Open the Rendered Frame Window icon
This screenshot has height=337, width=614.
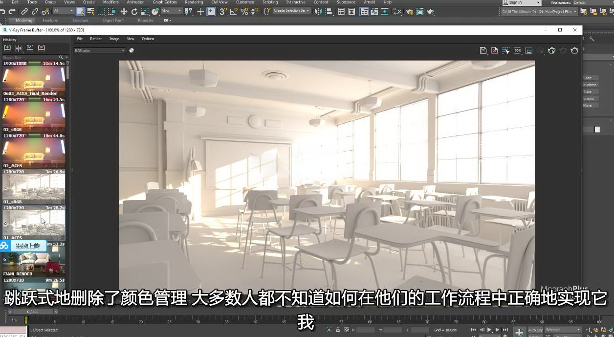(x=420, y=11)
